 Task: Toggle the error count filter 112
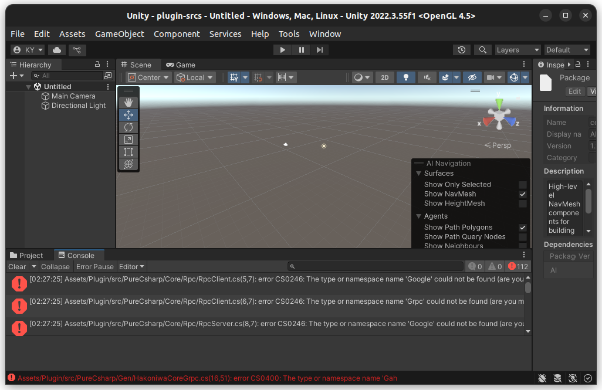518,266
